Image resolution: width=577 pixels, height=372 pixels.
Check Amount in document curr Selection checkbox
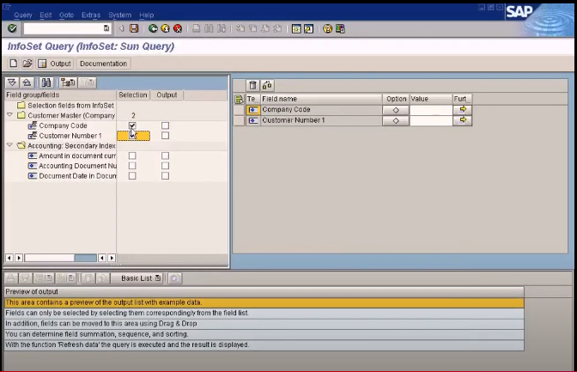[132, 156]
